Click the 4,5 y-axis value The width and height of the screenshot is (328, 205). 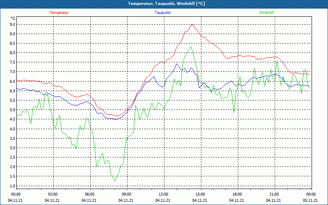coord(13,119)
